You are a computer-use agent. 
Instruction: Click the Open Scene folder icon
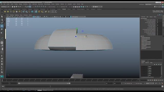coord(14,7)
